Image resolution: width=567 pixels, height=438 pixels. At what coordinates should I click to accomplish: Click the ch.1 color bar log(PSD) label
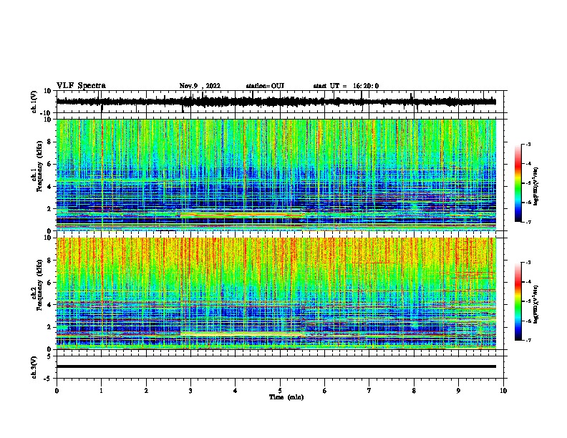pos(535,186)
